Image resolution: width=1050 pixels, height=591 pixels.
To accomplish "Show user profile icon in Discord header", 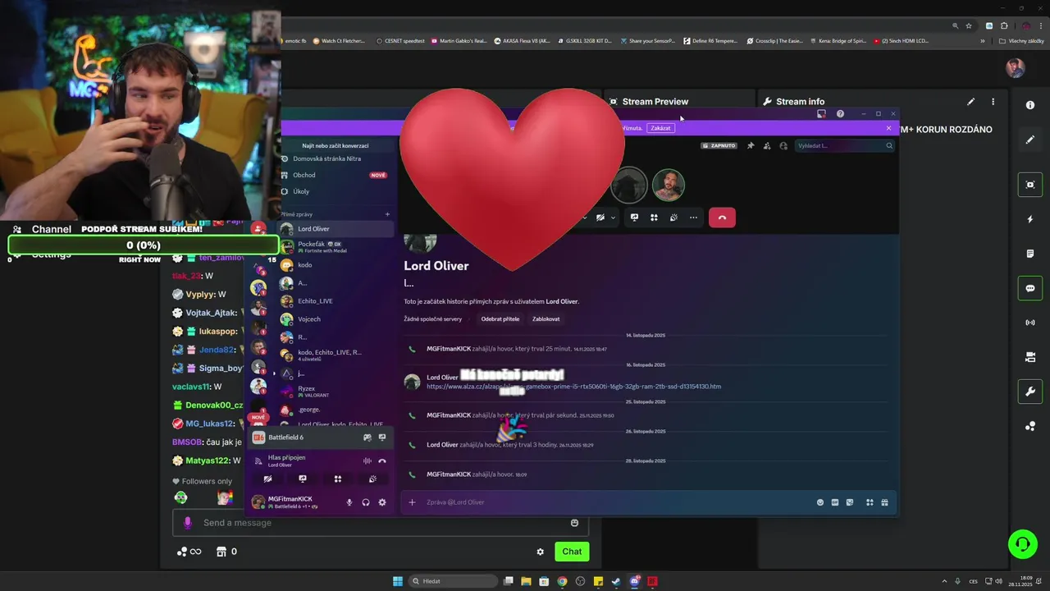I will click(x=783, y=145).
